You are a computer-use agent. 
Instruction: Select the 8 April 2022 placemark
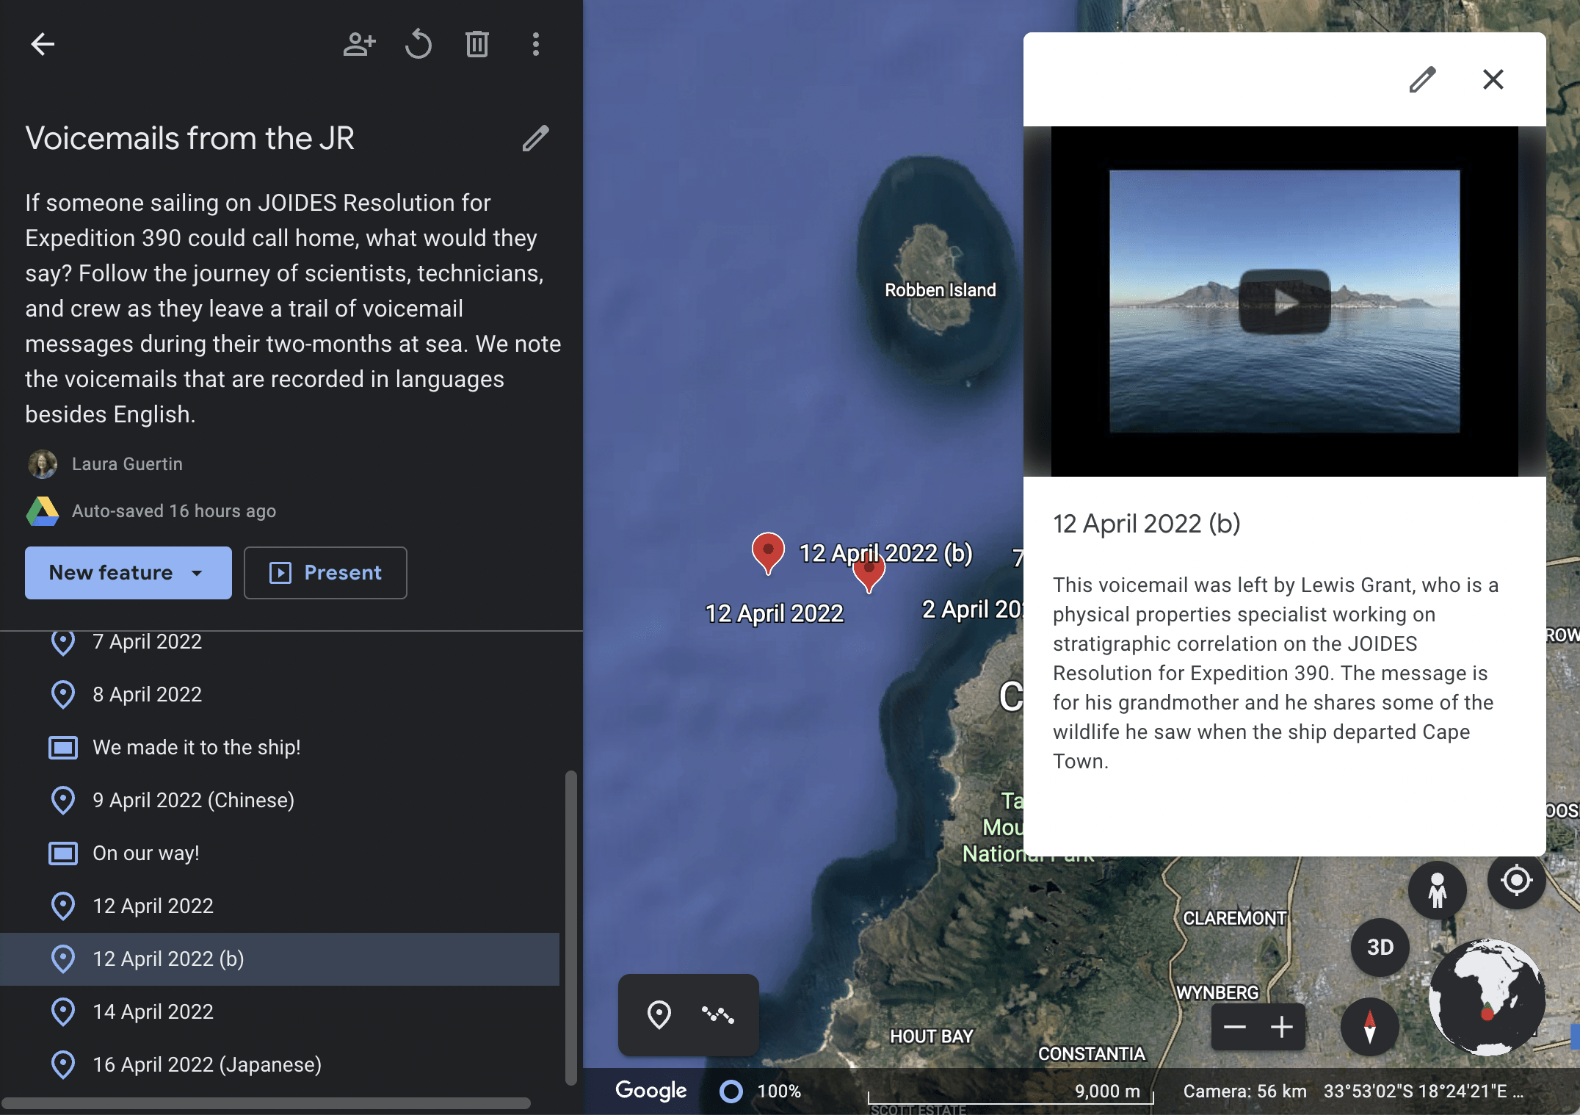[280, 695]
